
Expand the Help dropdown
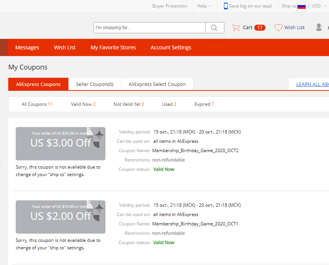(x=204, y=6)
